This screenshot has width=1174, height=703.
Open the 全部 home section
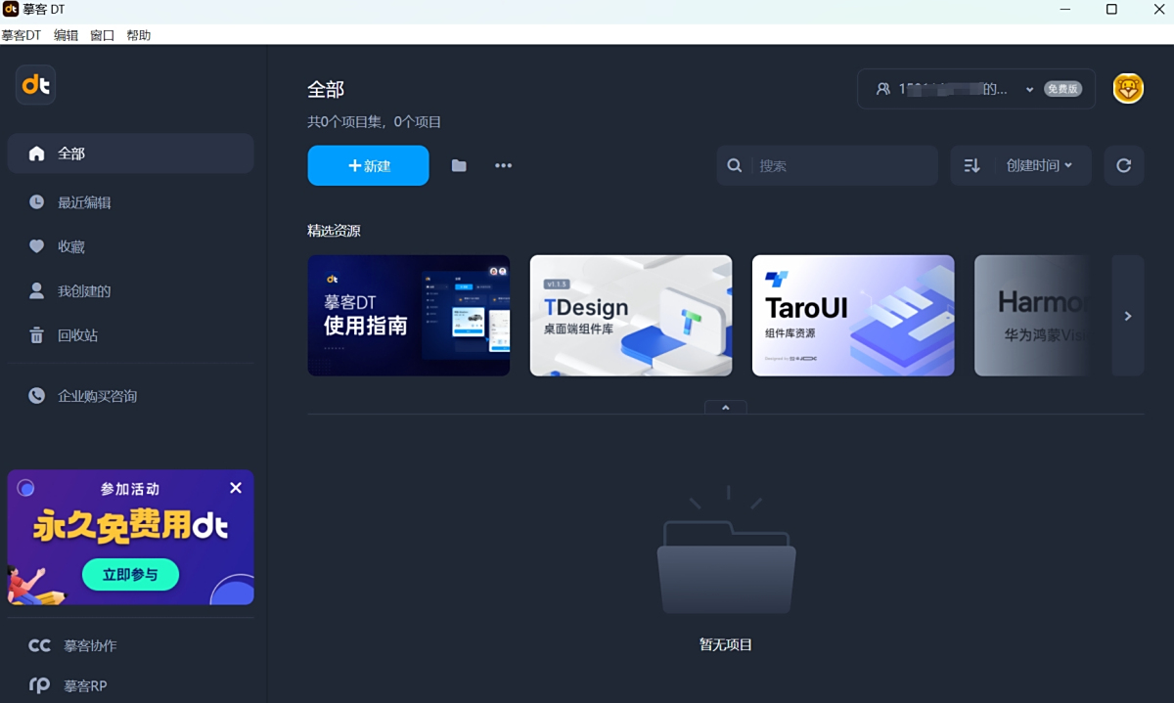131,154
